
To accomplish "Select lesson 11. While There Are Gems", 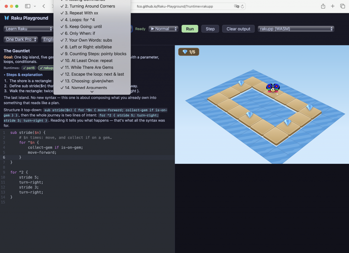I will pyautogui.click(x=92, y=67).
